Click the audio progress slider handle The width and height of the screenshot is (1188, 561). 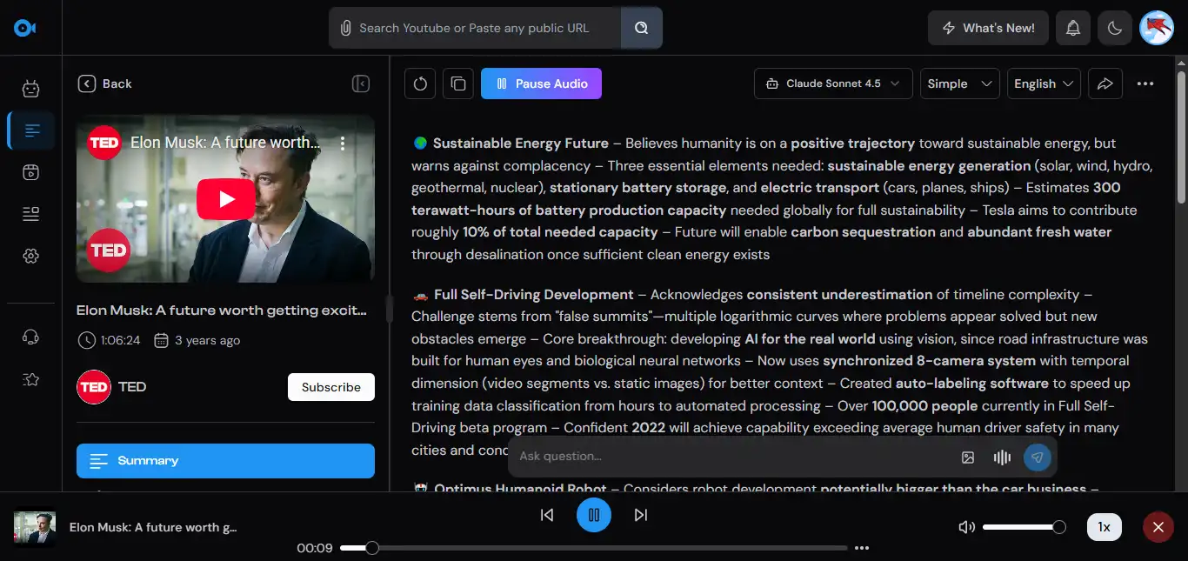(372, 548)
